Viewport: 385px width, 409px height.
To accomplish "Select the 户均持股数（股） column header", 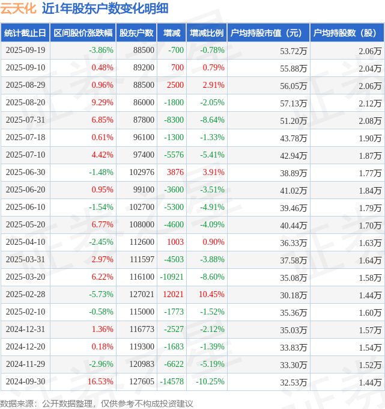I will pos(347,33).
